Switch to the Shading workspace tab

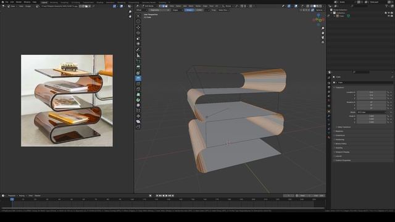(x=100, y=2)
